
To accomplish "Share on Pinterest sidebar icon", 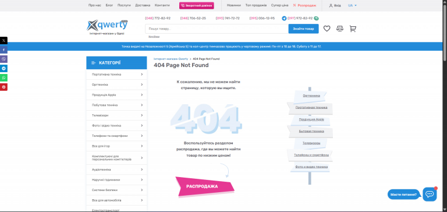I will click(3, 87).
